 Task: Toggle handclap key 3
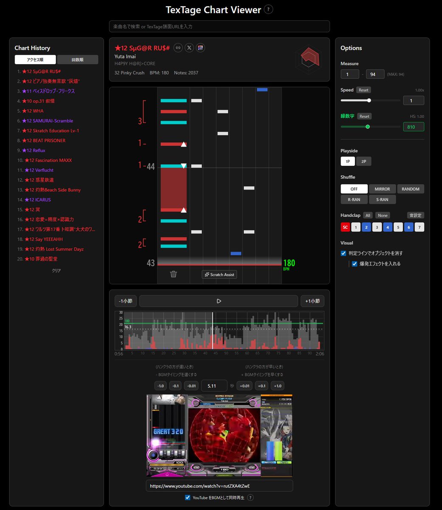point(377,227)
